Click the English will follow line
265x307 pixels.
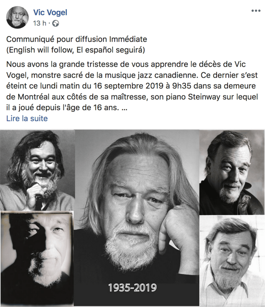tap(76, 50)
